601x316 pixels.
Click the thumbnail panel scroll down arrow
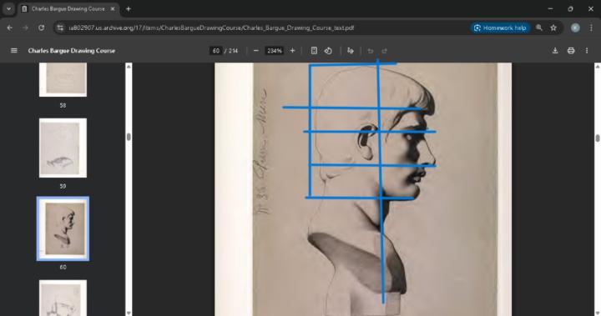(129, 313)
